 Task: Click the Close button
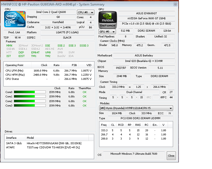point(171,156)
